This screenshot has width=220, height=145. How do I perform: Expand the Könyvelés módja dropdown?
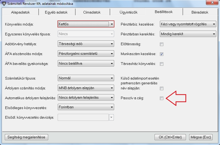[112, 24]
